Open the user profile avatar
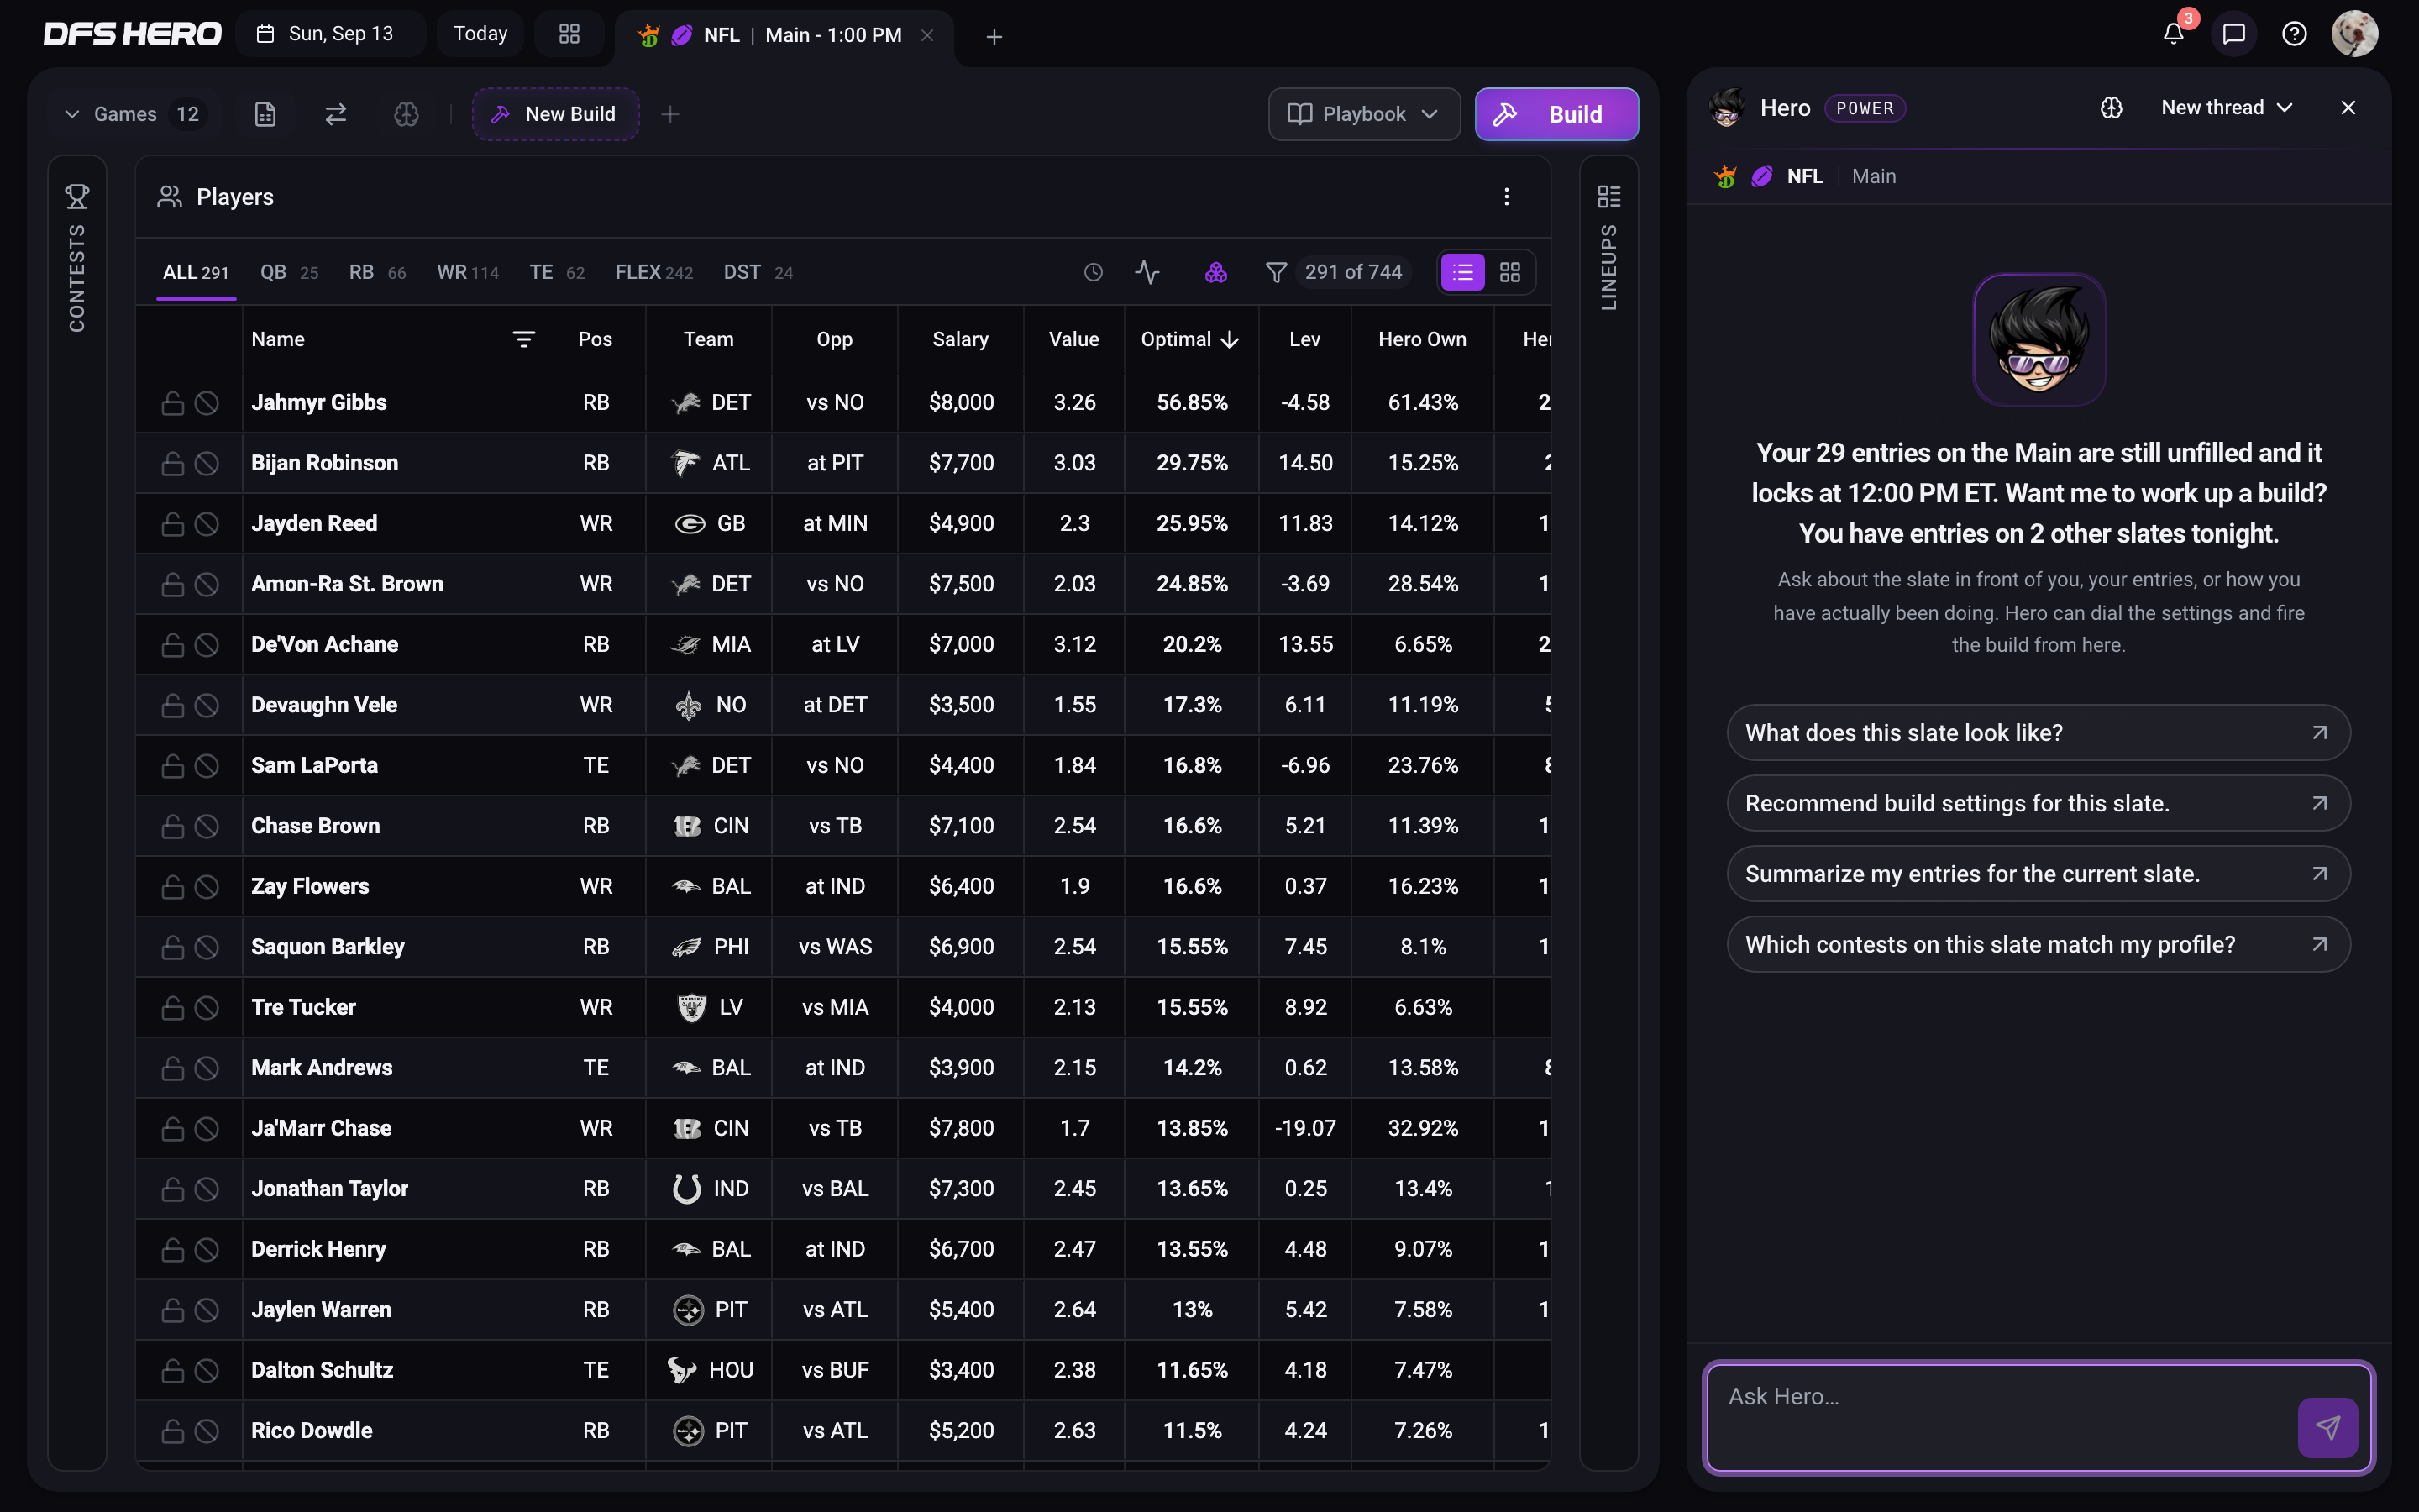This screenshot has height=1512, width=2419. pos(2355,34)
